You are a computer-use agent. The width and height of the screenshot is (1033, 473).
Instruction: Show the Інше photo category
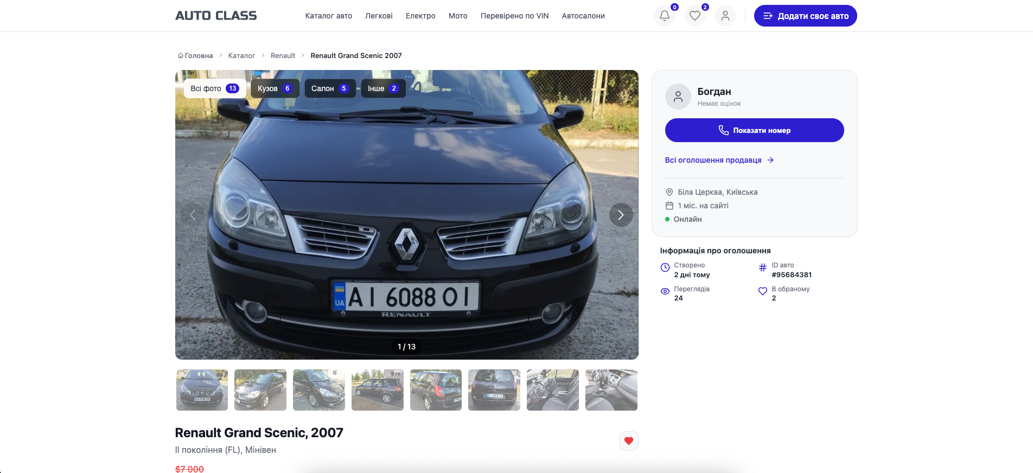tap(383, 88)
